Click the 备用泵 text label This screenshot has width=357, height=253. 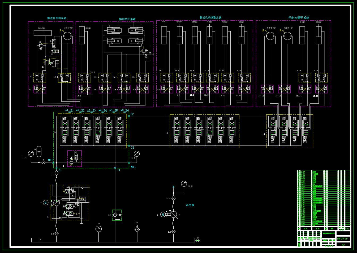tap(190, 205)
